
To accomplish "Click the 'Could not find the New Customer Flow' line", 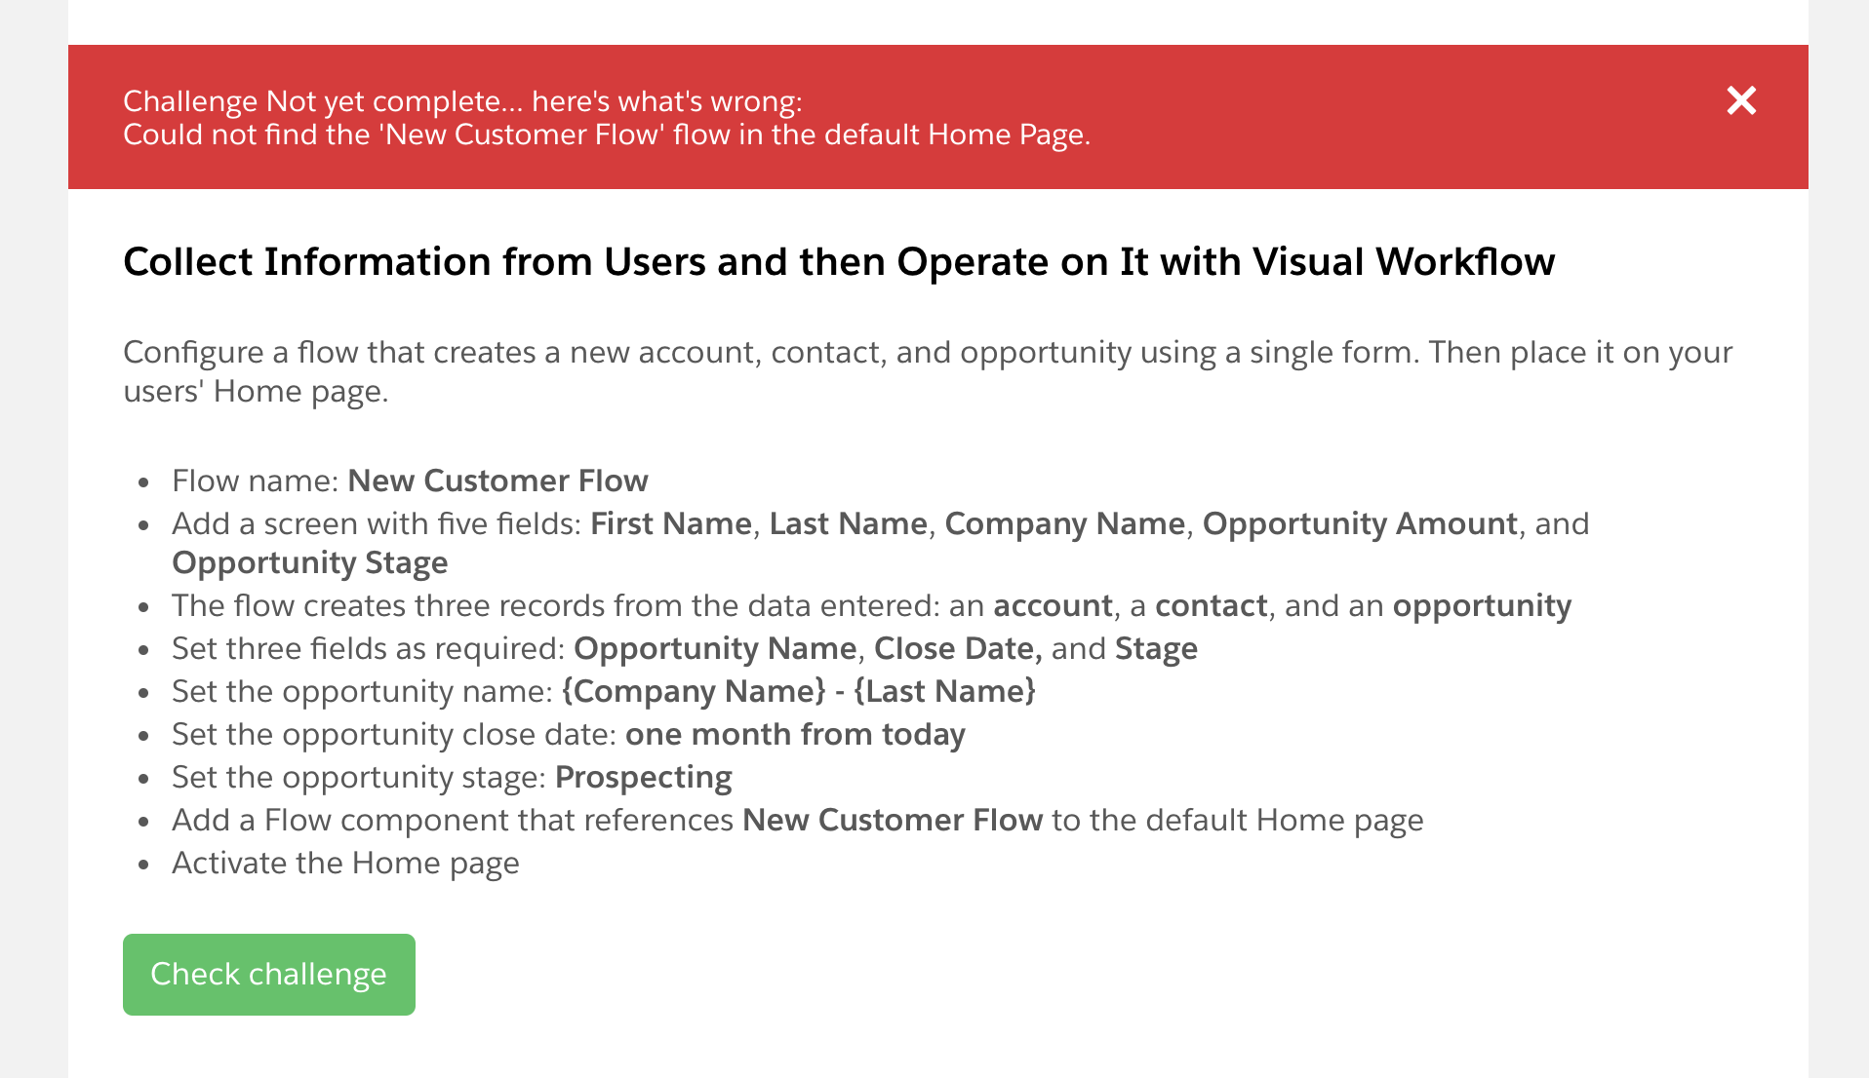I will [607, 135].
